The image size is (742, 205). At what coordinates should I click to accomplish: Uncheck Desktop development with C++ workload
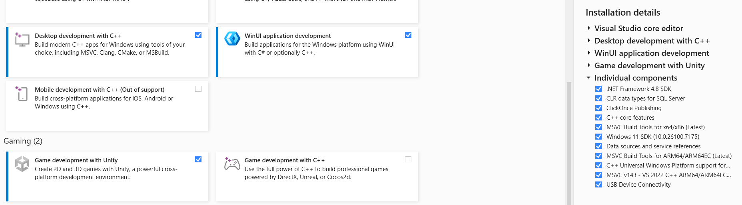click(198, 35)
